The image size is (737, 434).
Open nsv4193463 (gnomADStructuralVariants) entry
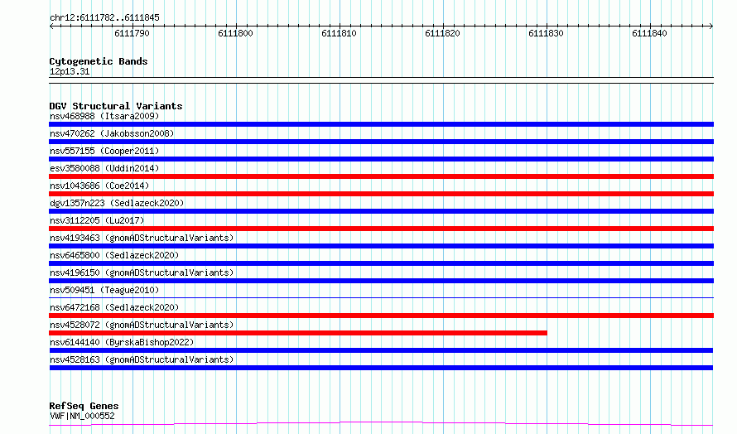point(142,238)
